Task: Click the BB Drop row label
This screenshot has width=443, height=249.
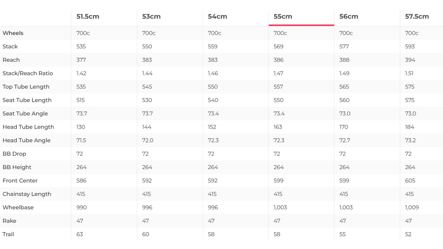Action: (x=14, y=154)
